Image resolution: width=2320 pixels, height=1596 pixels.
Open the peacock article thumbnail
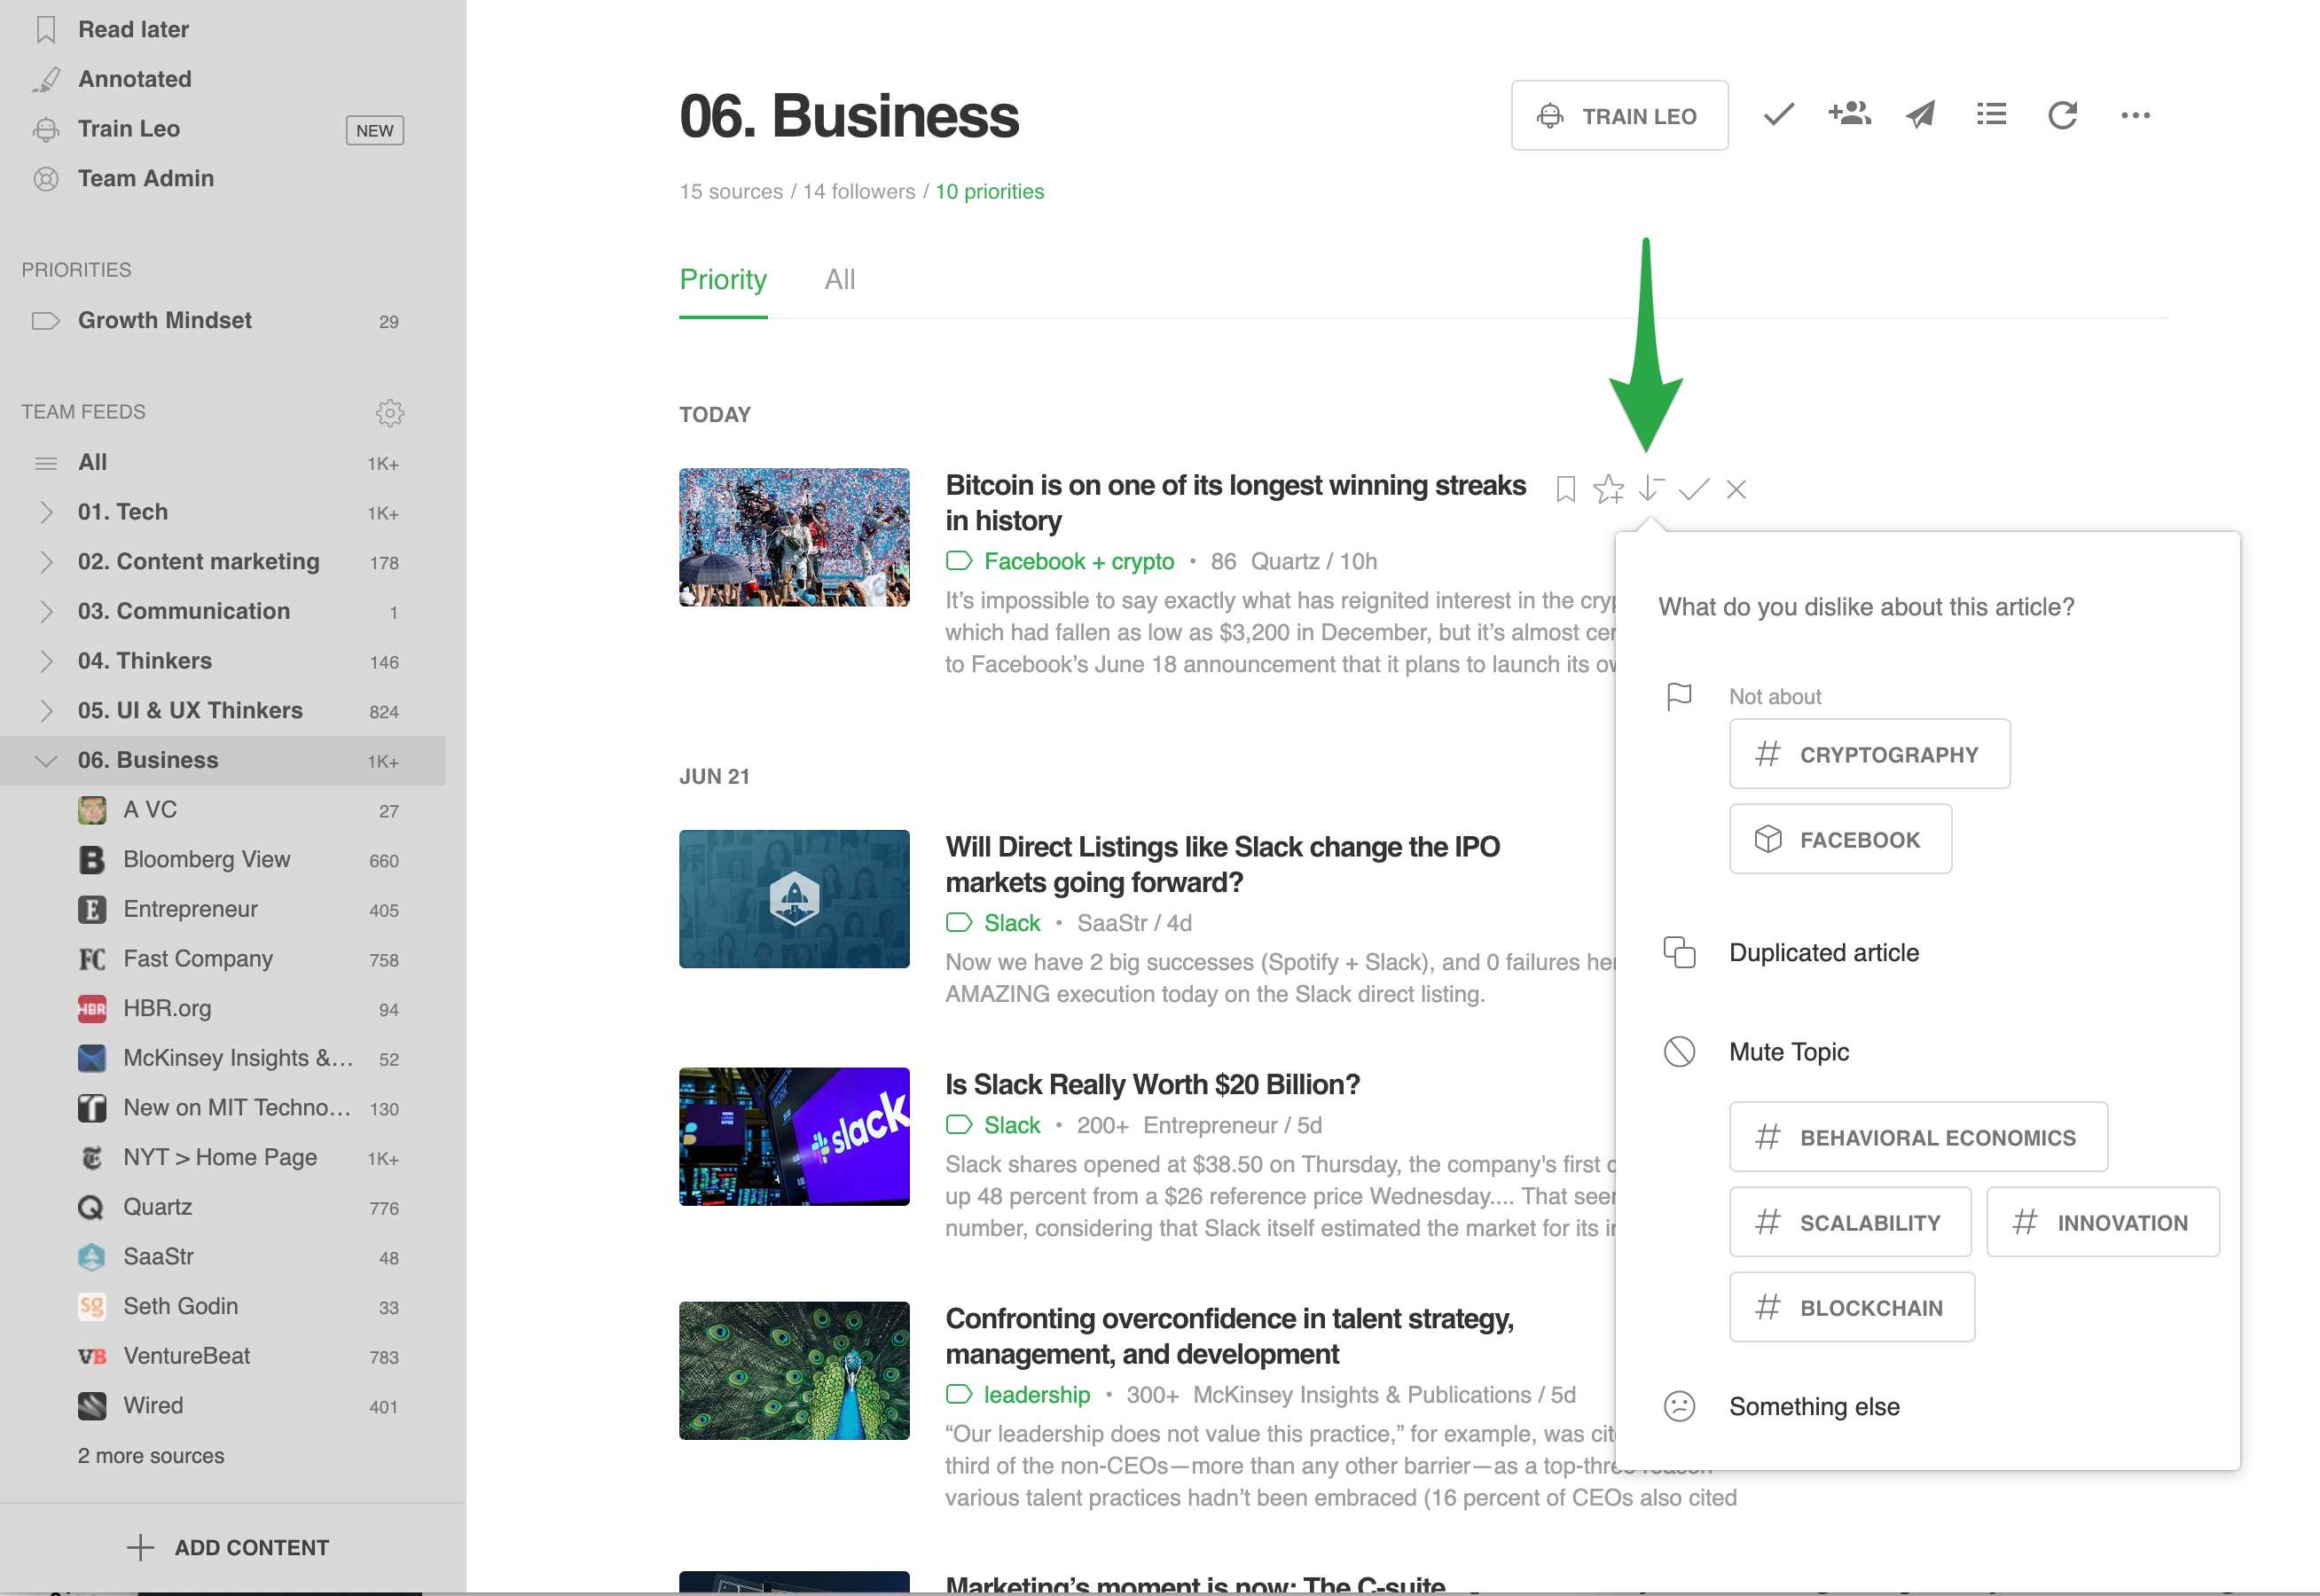[794, 1371]
